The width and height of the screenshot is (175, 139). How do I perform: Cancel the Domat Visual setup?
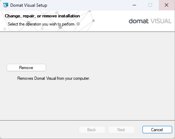(157, 130)
